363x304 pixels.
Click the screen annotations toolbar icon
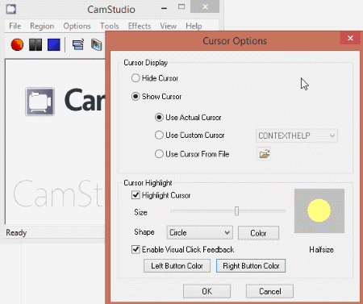point(96,44)
